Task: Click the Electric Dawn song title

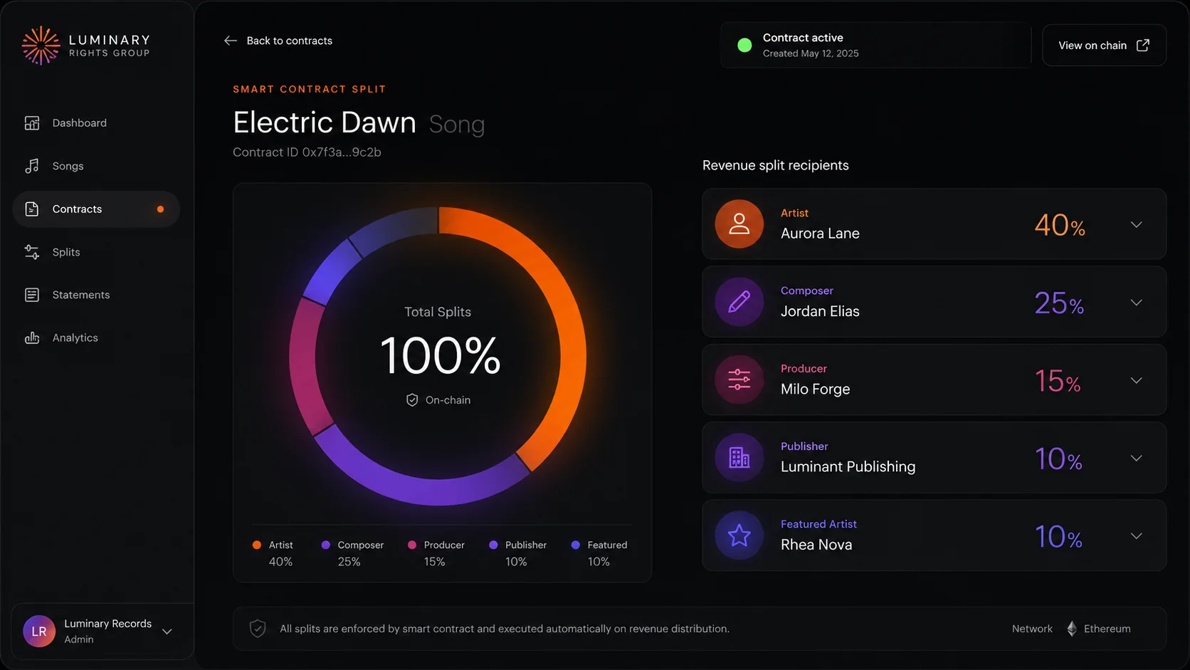Action: point(325,122)
